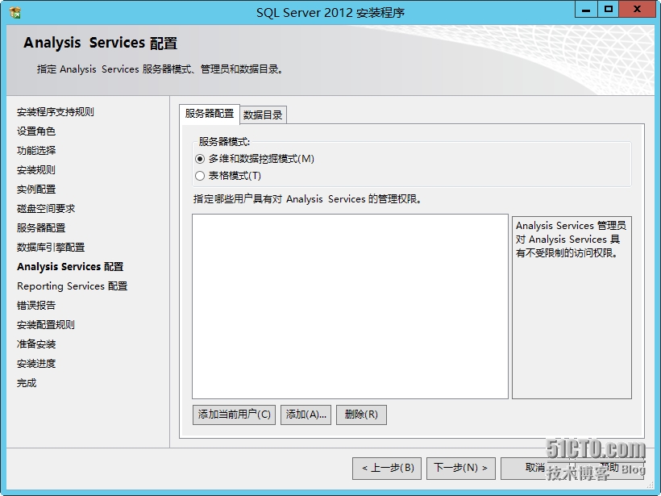Select 安装配置规则 step in sidebar
Screen dimensions: 661x496
(46, 325)
